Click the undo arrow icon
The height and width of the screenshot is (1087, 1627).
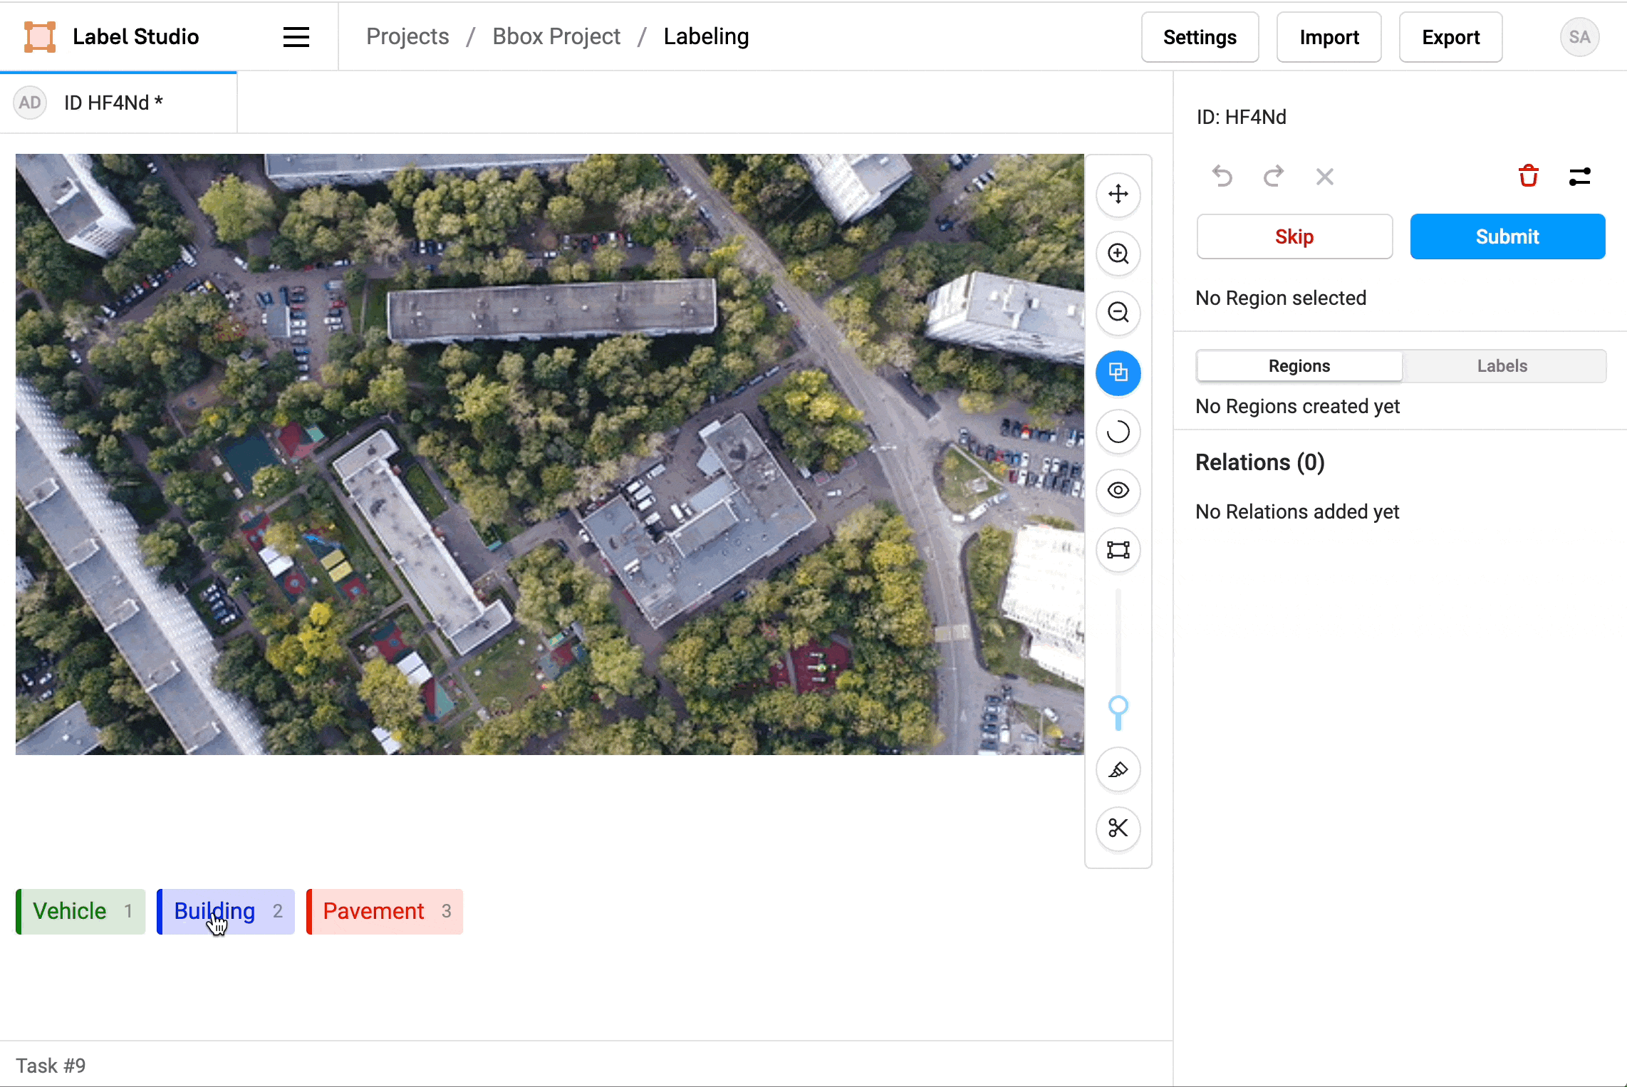[1222, 176]
